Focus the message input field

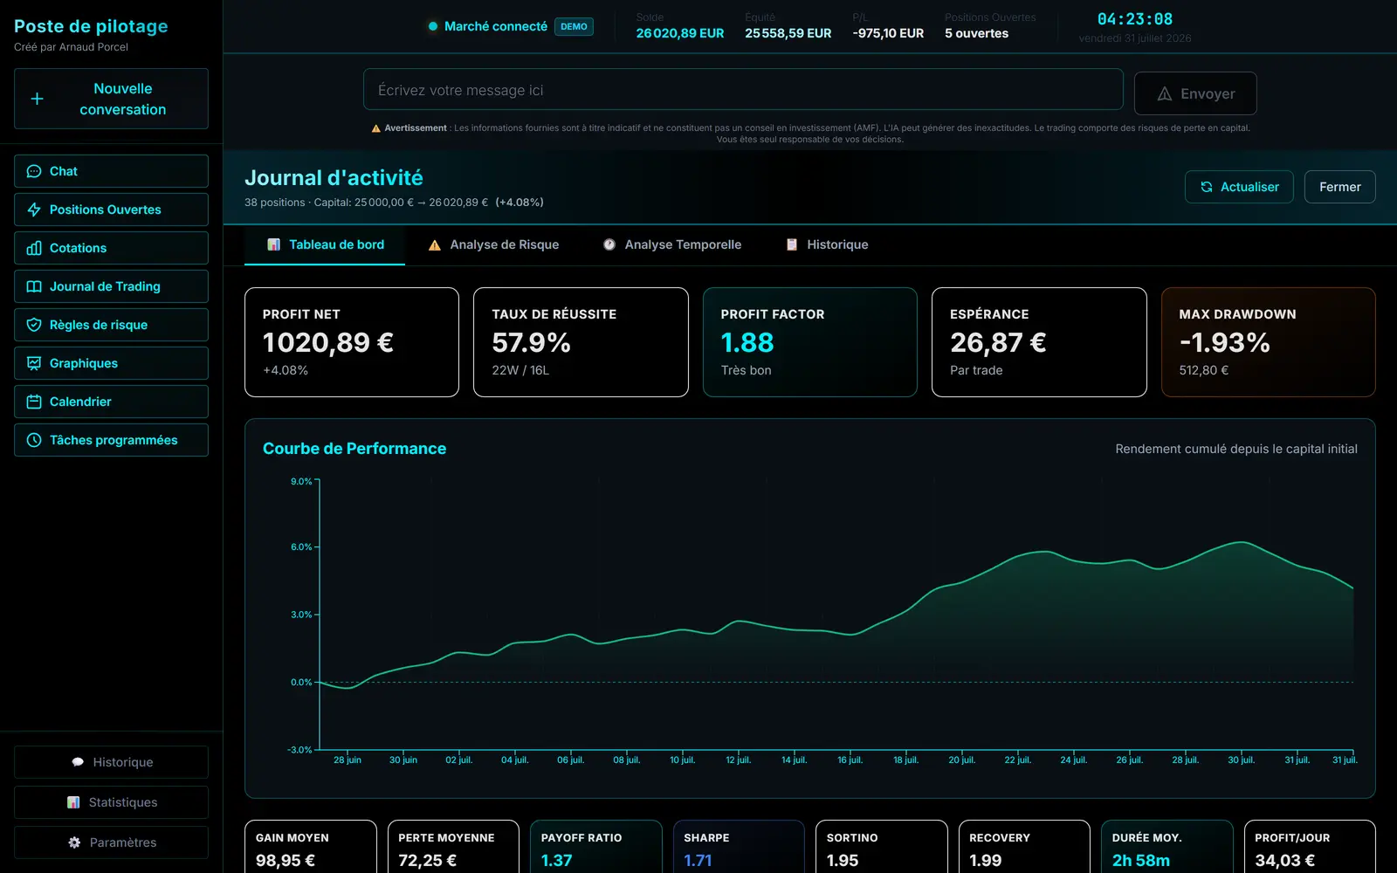[743, 90]
